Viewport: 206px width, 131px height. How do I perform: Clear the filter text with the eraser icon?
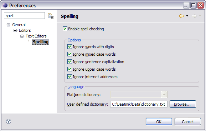tap(51, 16)
